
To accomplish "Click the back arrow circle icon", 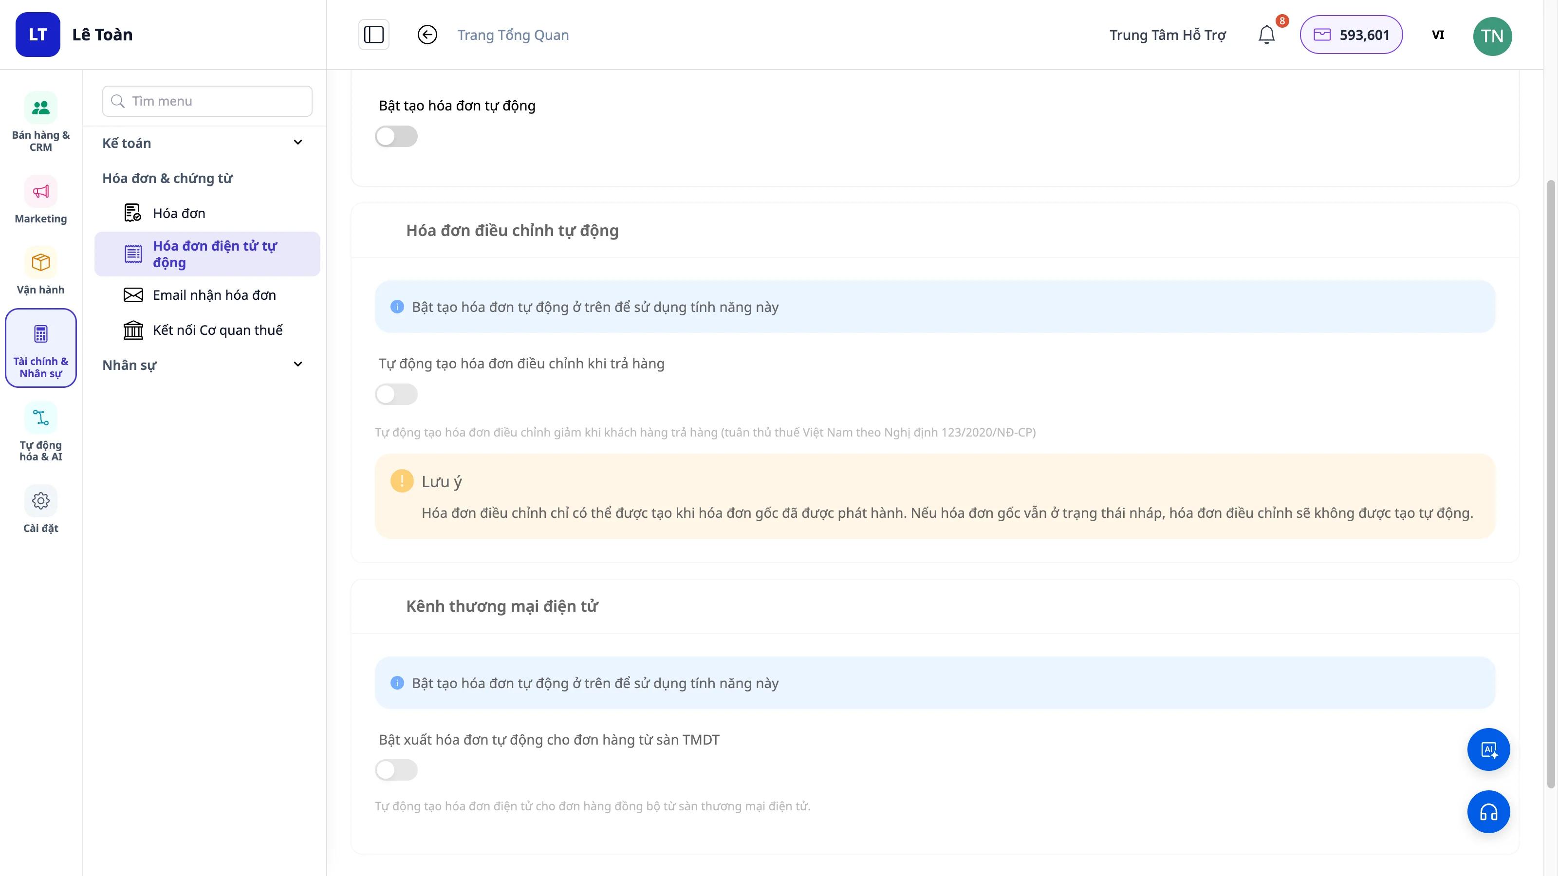I will [x=427, y=35].
